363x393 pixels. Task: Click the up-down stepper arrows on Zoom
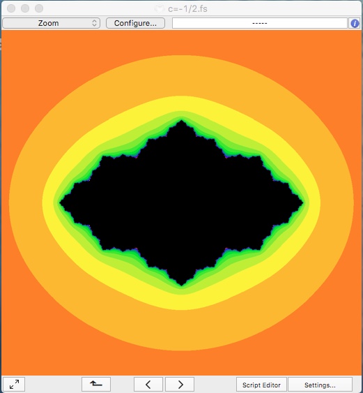tap(94, 23)
